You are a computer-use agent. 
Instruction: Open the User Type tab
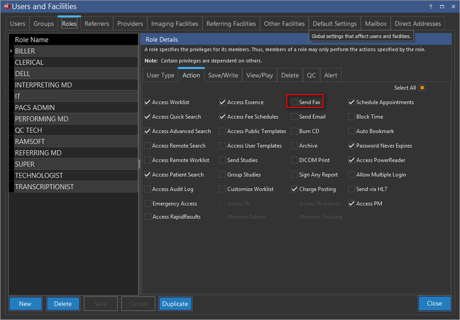point(160,75)
